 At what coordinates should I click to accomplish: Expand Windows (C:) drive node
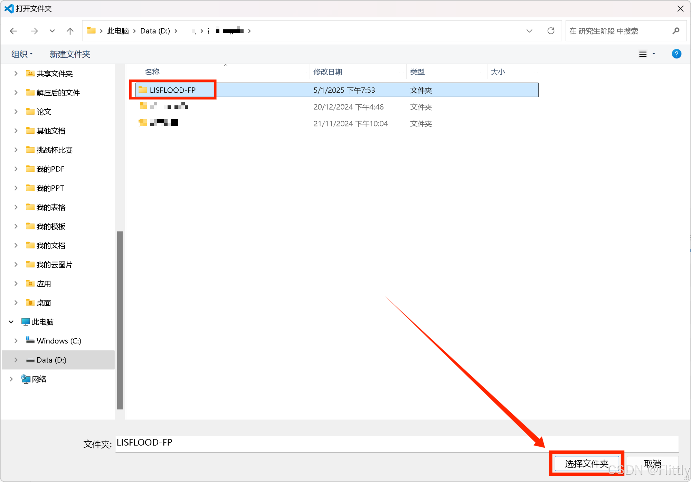tap(16, 341)
